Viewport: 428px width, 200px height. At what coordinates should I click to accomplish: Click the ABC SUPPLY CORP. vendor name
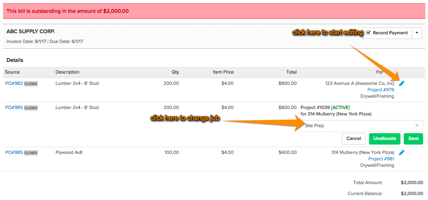click(x=31, y=32)
